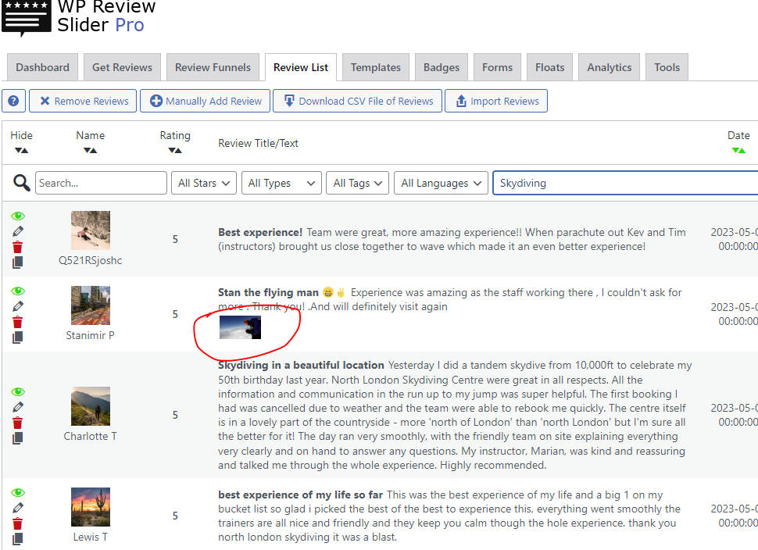Screen dimensions: 758x550
Task: Open the Tools tab
Action: pyautogui.click(x=667, y=67)
